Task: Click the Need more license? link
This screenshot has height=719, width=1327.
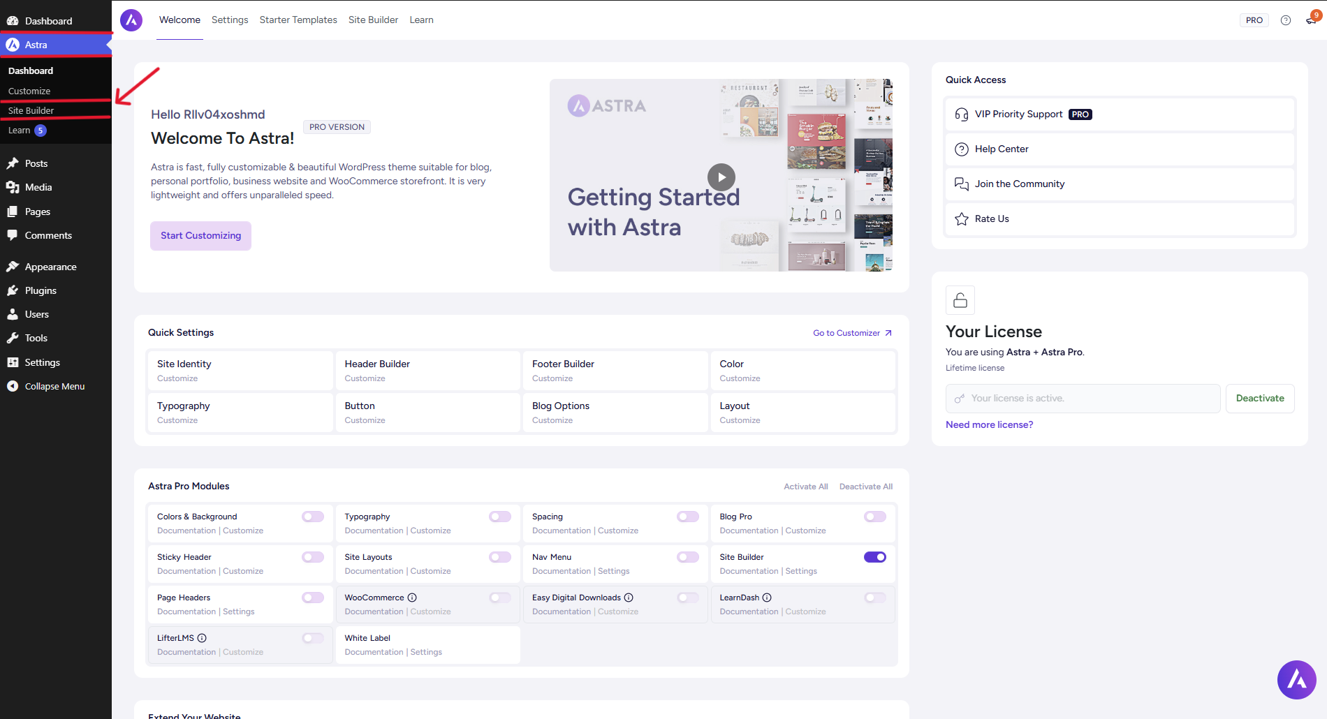Action: point(989,424)
